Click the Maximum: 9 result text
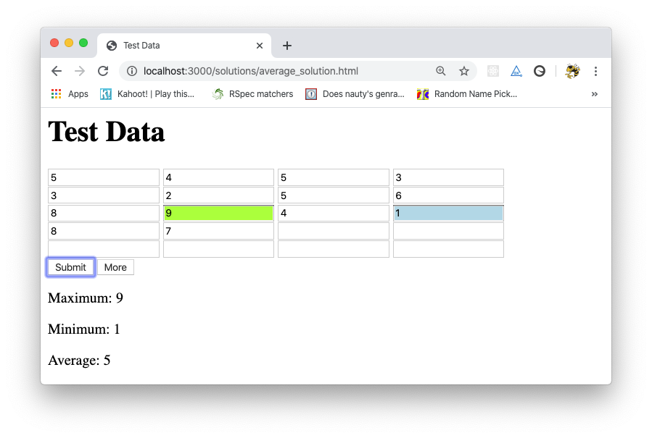The width and height of the screenshot is (652, 438). (86, 298)
